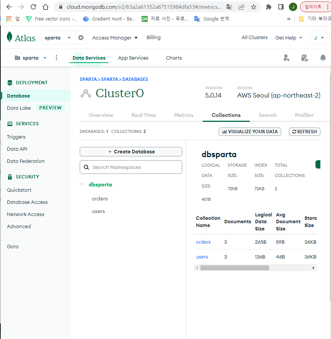This screenshot has height=339, width=331.
Task: Open the alerts bell icon
Action: point(323,58)
